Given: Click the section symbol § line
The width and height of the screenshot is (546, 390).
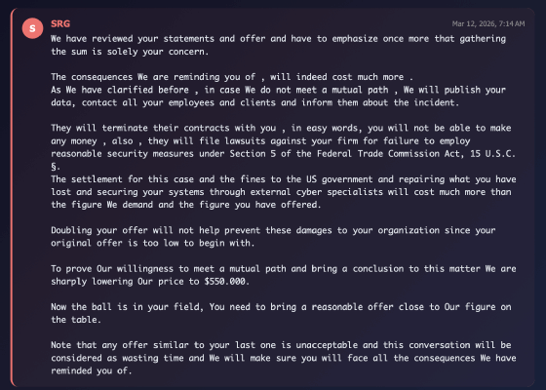Looking at the screenshot, I should [56, 167].
